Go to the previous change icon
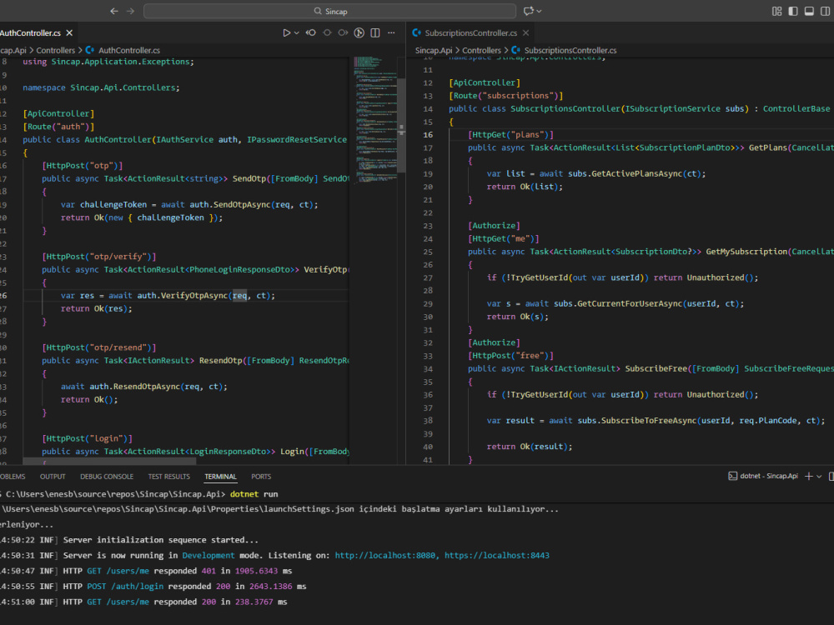The image size is (834, 625). pyautogui.click(x=311, y=33)
